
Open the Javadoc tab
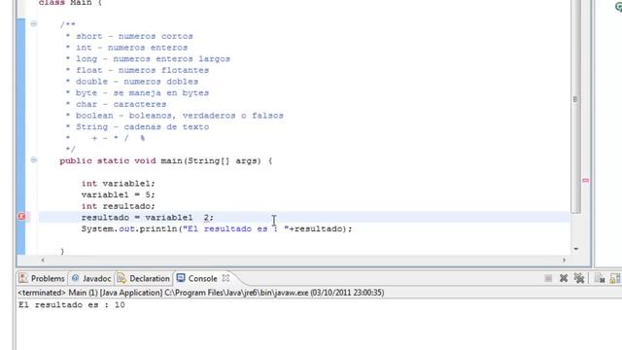91,279
